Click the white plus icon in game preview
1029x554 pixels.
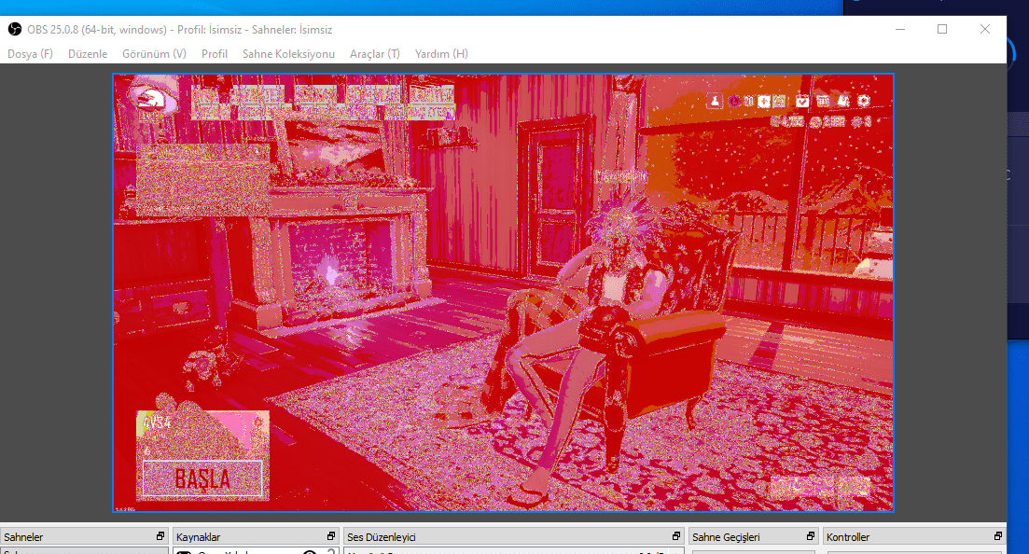pyautogui.click(x=764, y=101)
